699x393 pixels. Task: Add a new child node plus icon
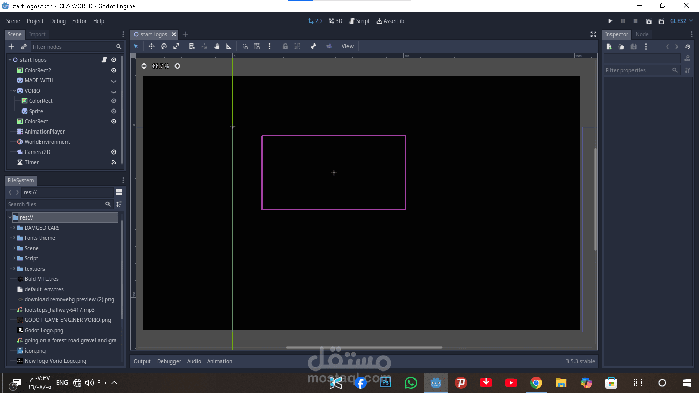(11, 47)
